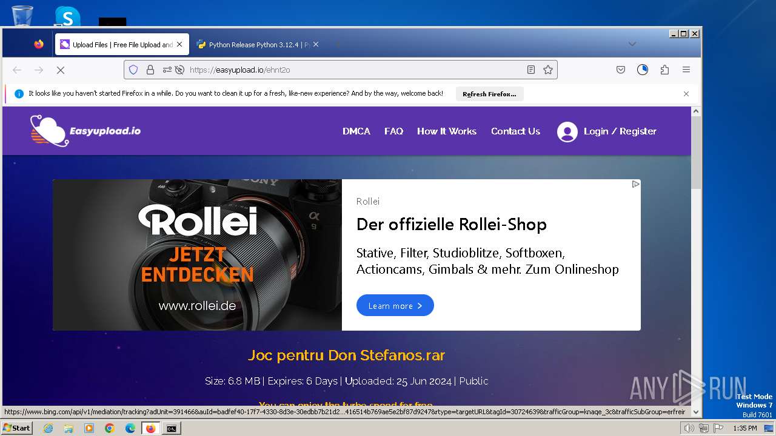Dismiss the Firefox refresh notification bar
This screenshot has height=436, width=776.
click(x=686, y=94)
